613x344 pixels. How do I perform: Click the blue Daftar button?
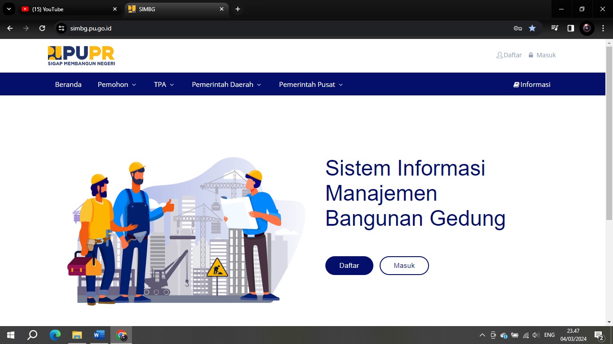click(x=349, y=266)
